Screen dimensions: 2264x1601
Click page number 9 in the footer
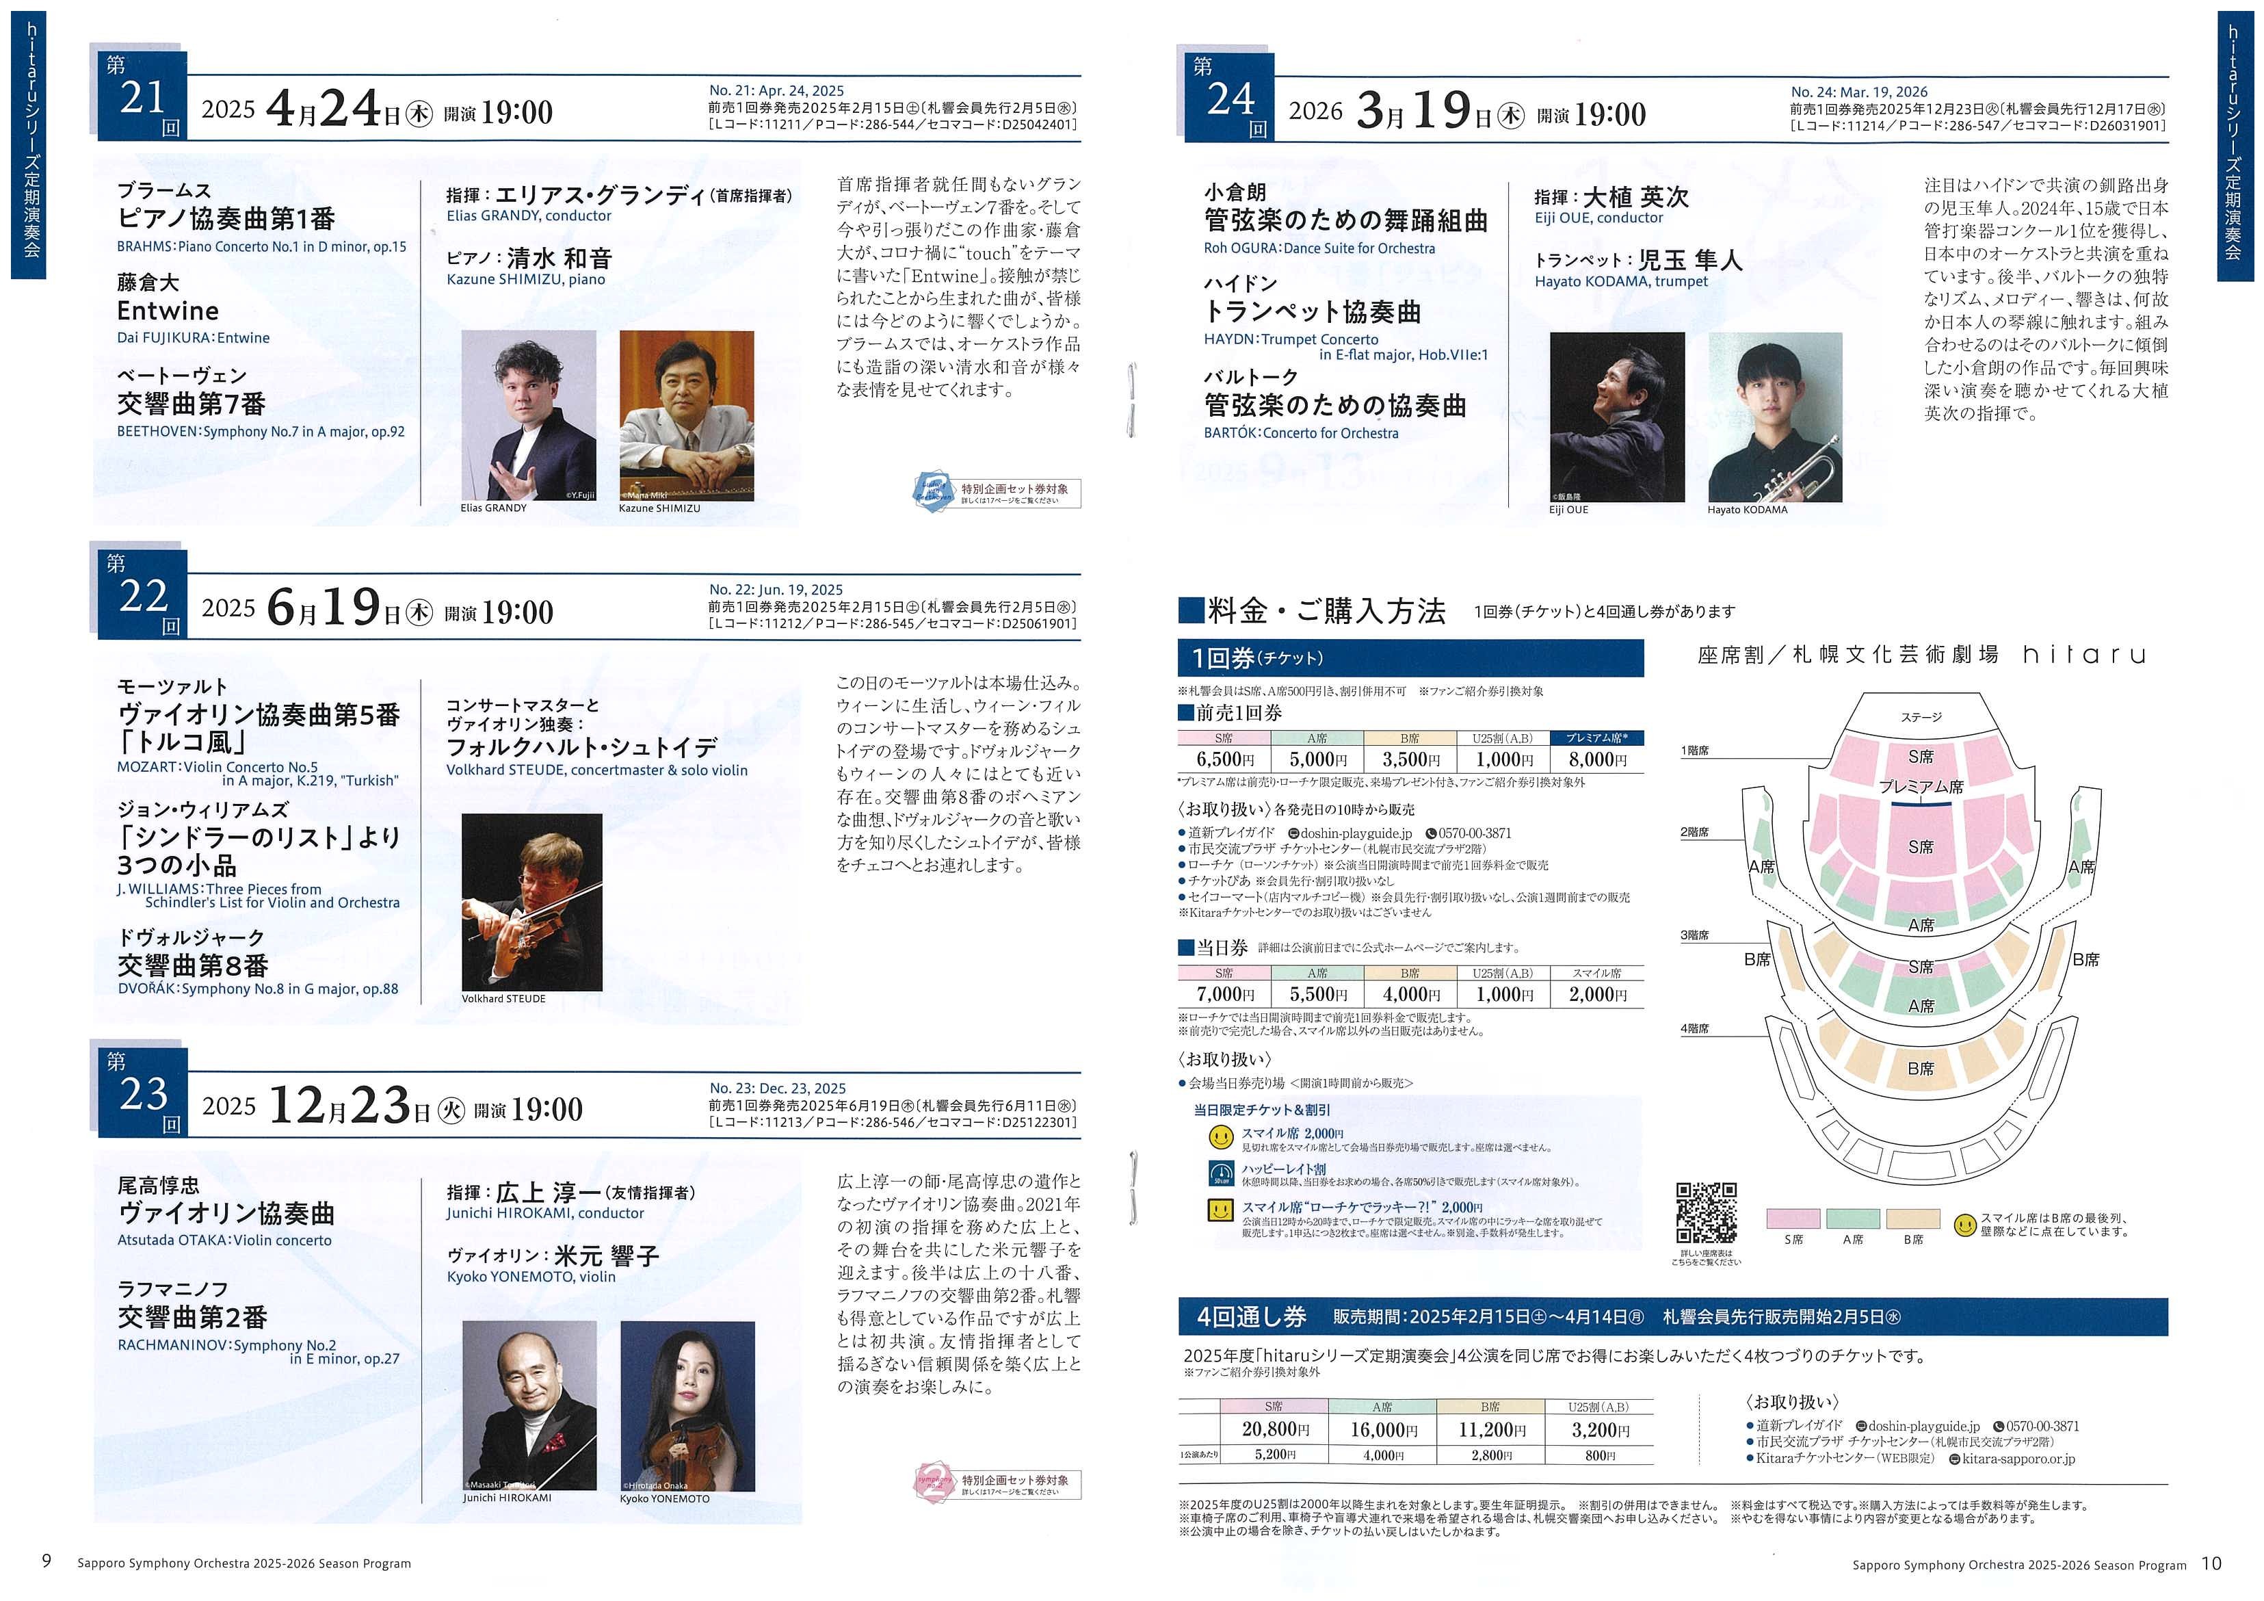coord(47,1561)
